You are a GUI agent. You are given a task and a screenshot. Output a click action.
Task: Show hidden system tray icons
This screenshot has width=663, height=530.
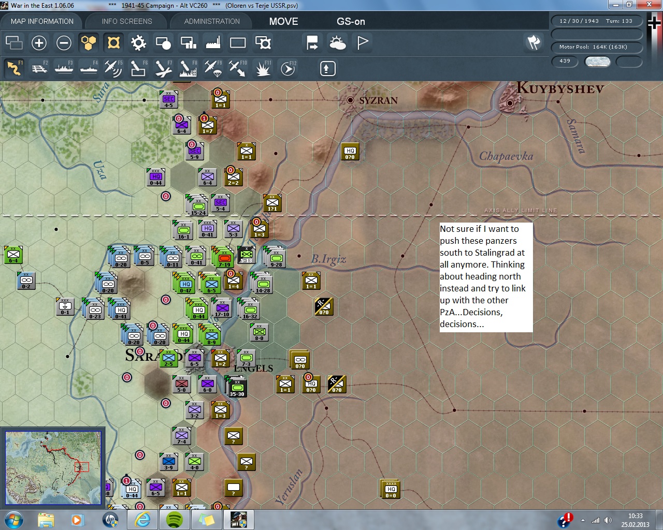[583, 520]
